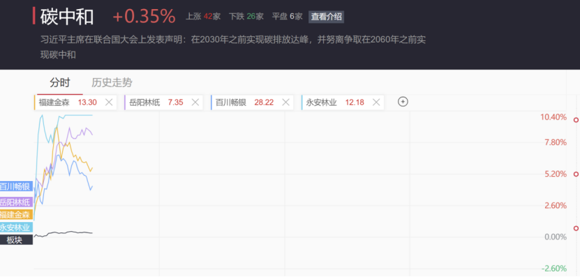Click 上涨 42家 rising count
This screenshot has width=580, height=277.
pos(203,17)
